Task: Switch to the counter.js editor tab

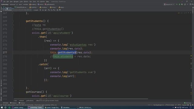Action: (44, 7)
